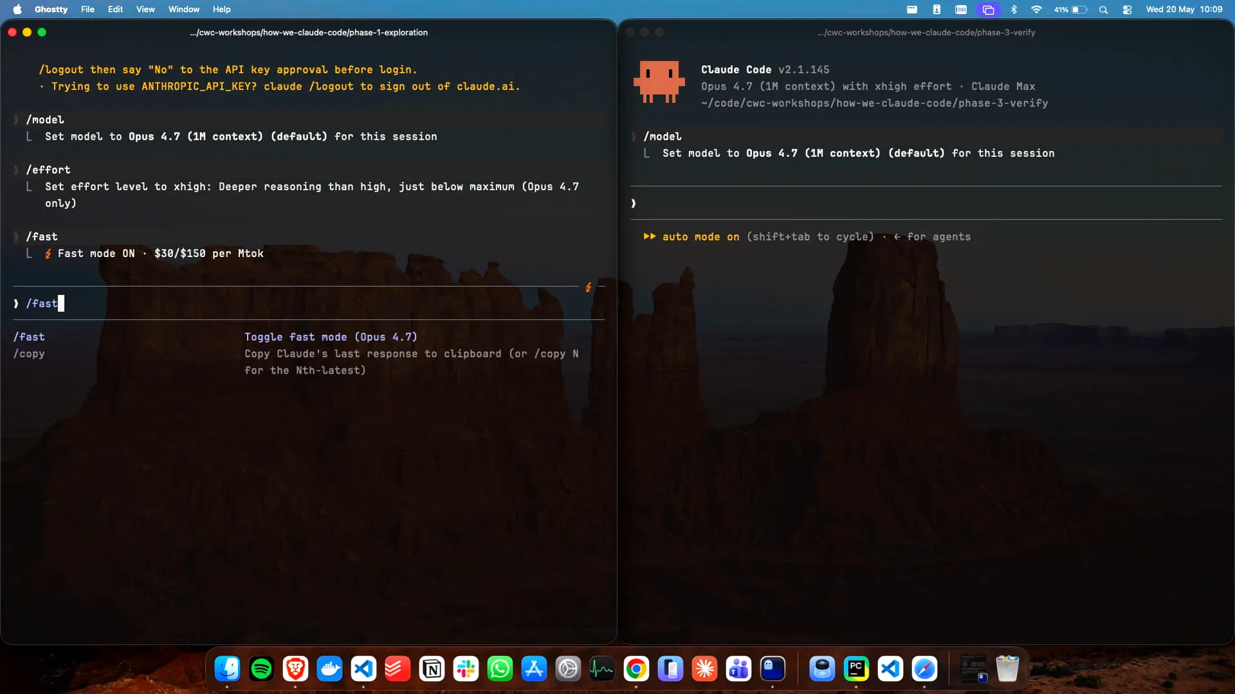This screenshot has height=694, width=1235.
Task: Click the date and time in the menu bar
Action: click(x=1184, y=9)
